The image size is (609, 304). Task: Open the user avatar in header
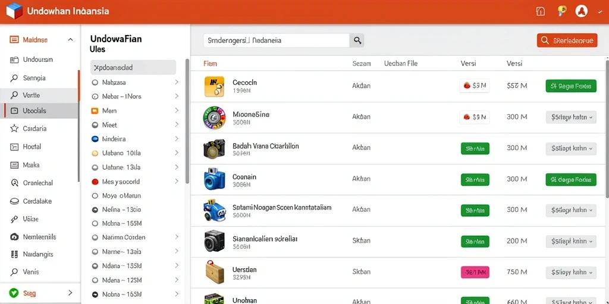(x=581, y=11)
